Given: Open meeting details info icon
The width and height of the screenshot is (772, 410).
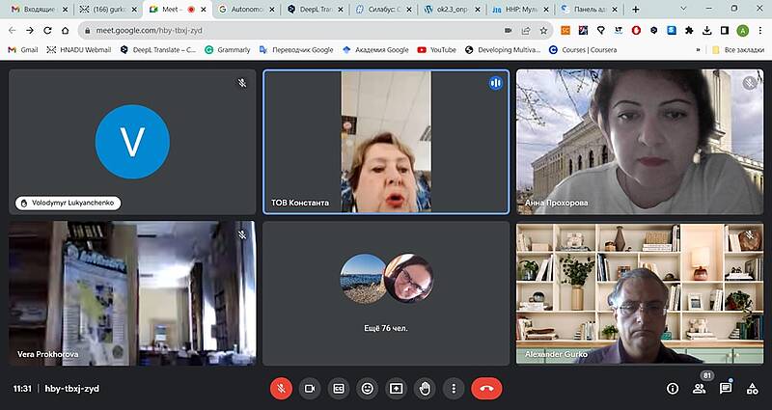Looking at the screenshot, I should 673,388.
